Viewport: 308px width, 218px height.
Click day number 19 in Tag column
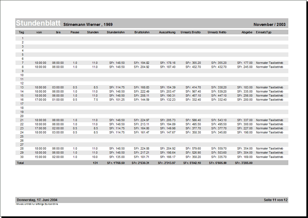[x=22, y=112]
